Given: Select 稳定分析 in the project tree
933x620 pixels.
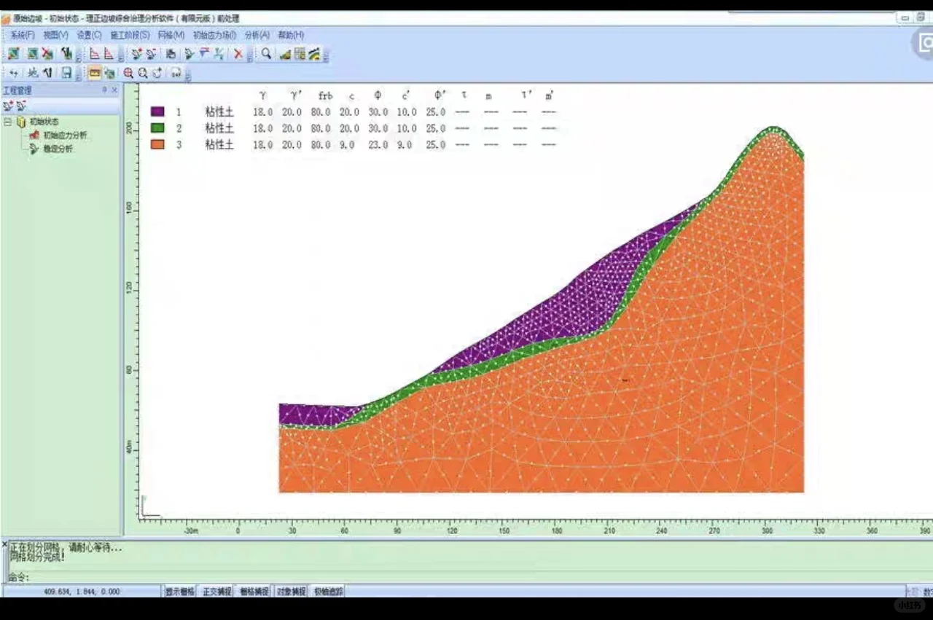Looking at the screenshot, I should click(58, 149).
